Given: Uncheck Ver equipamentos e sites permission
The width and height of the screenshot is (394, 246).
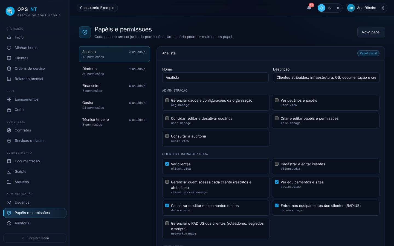Looking at the screenshot, I should point(277,182).
